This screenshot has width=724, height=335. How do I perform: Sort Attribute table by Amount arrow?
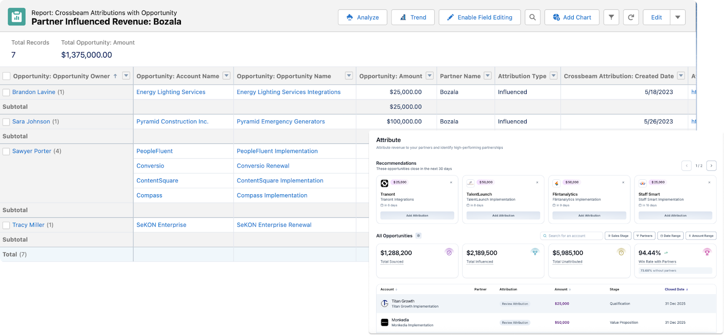pyautogui.click(x=570, y=289)
